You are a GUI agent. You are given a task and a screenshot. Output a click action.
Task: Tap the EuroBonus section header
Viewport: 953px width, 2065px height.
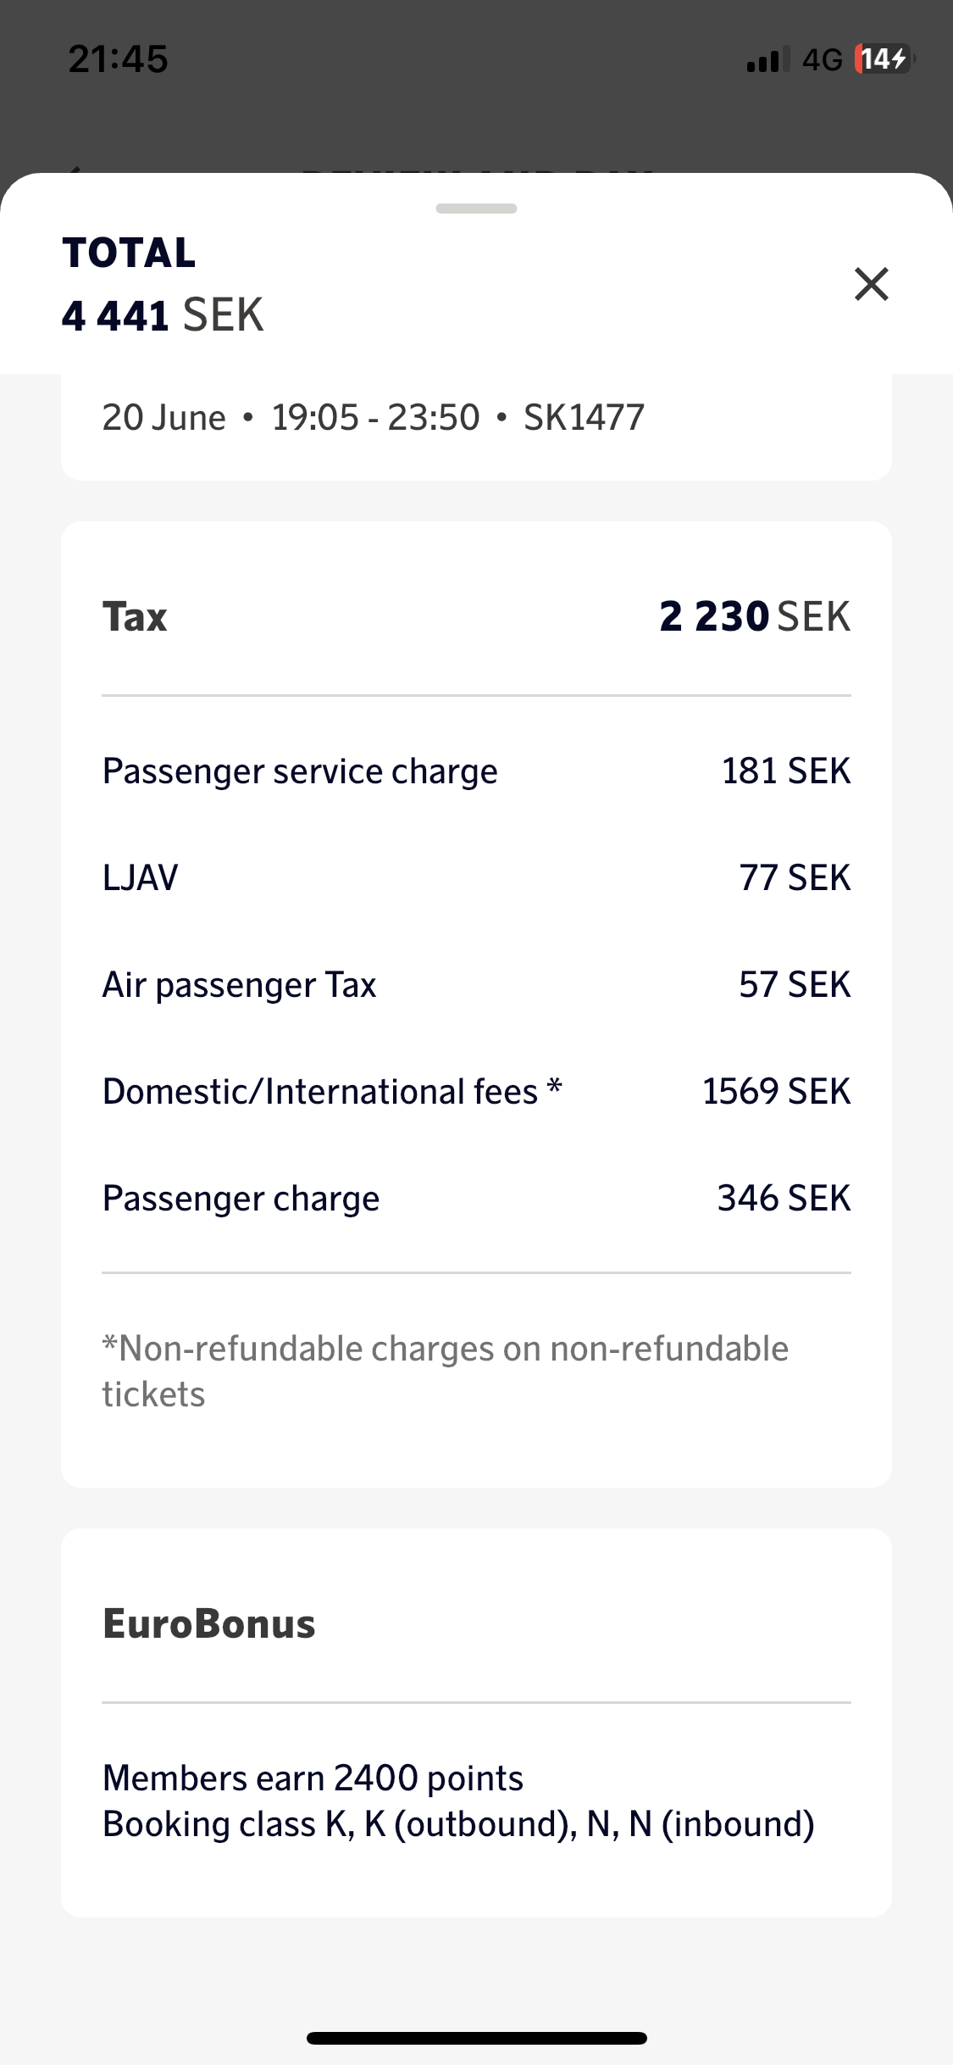[x=208, y=1623]
